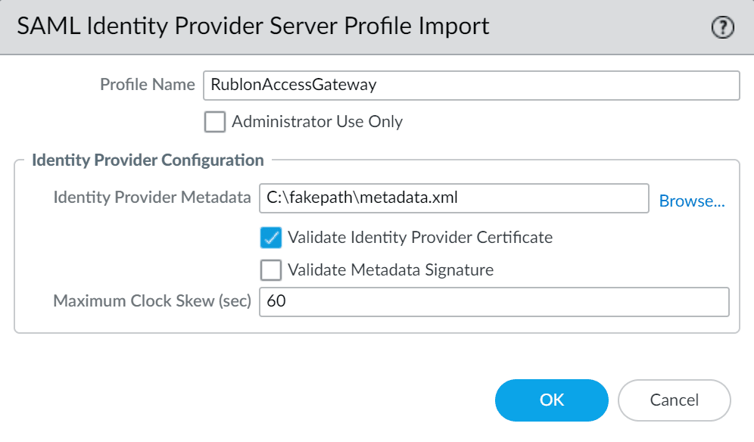Click the Identity Provider Metadata label

point(151,198)
